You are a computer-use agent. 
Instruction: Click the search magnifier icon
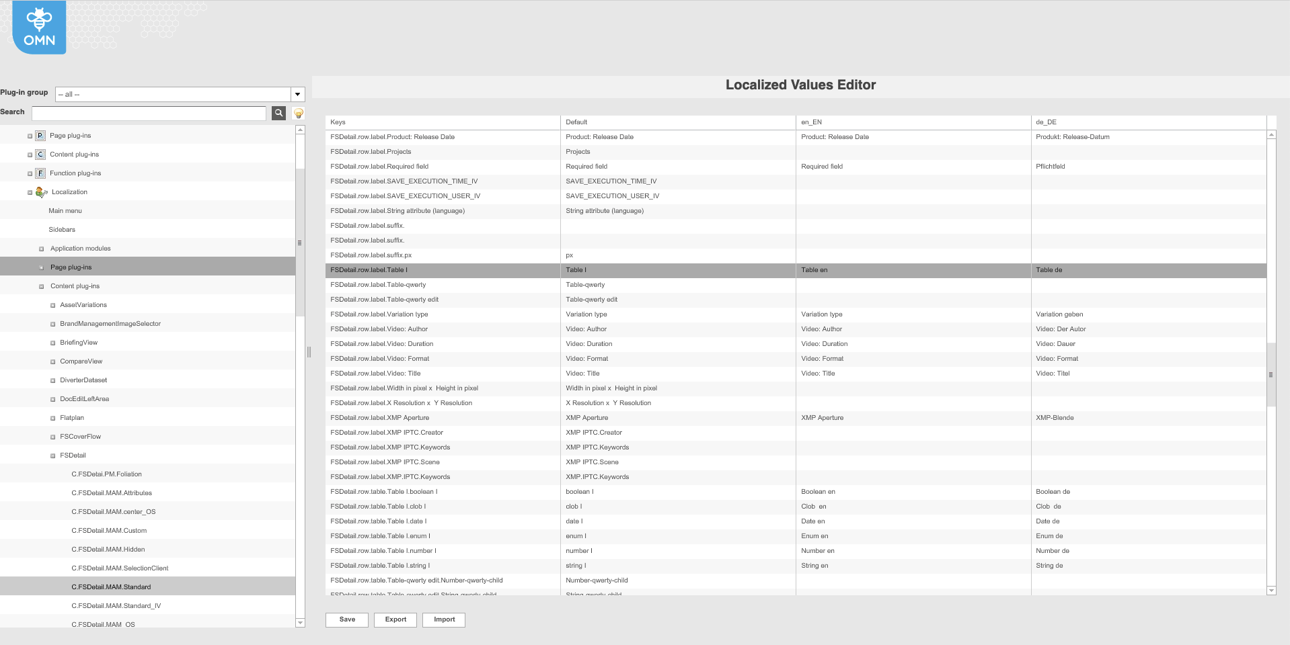[x=278, y=113]
